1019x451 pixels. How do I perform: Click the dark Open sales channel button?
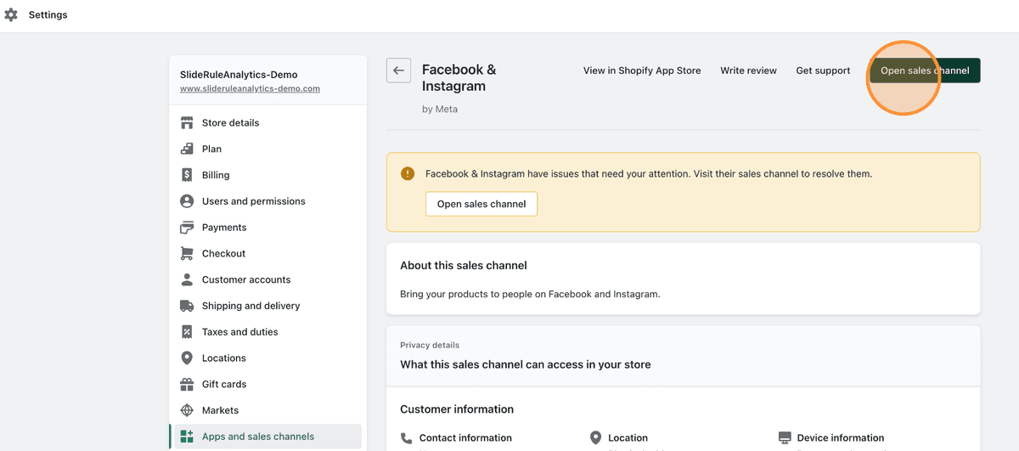925,70
